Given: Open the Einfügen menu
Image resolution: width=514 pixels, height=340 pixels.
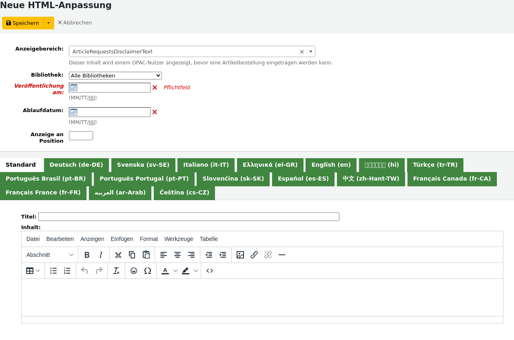Looking at the screenshot, I should coord(122,239).
